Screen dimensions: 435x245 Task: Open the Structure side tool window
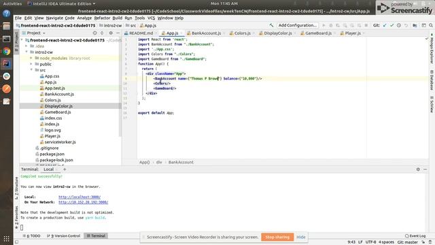click(x=16, y=188)
